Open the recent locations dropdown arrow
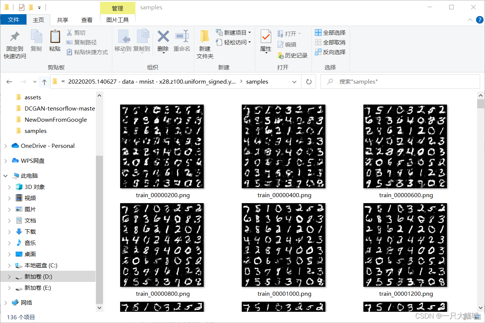The image size is (485, 323). point(35,82)
